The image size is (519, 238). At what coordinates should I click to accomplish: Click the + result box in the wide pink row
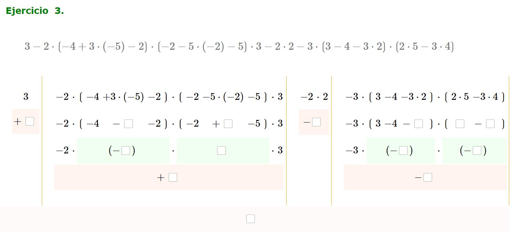tap(173, 177)
